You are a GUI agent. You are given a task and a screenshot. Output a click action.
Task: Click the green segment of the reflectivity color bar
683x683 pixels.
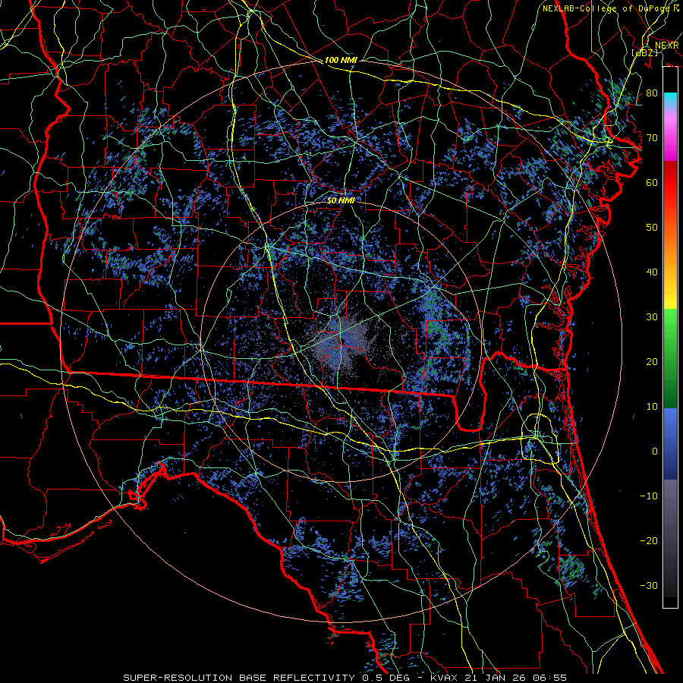click(670, 358)
